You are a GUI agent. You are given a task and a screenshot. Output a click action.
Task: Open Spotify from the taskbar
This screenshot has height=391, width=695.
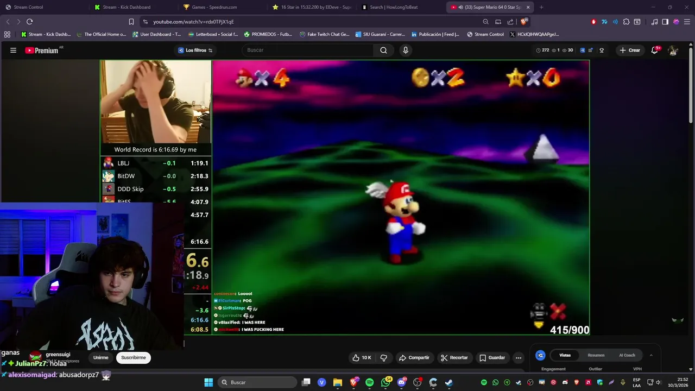[370, 382]
